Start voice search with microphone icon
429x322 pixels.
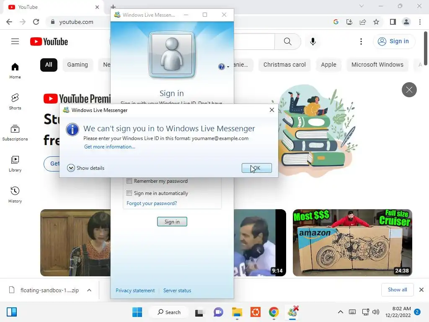pyautogui.click(x=313, y=42)
